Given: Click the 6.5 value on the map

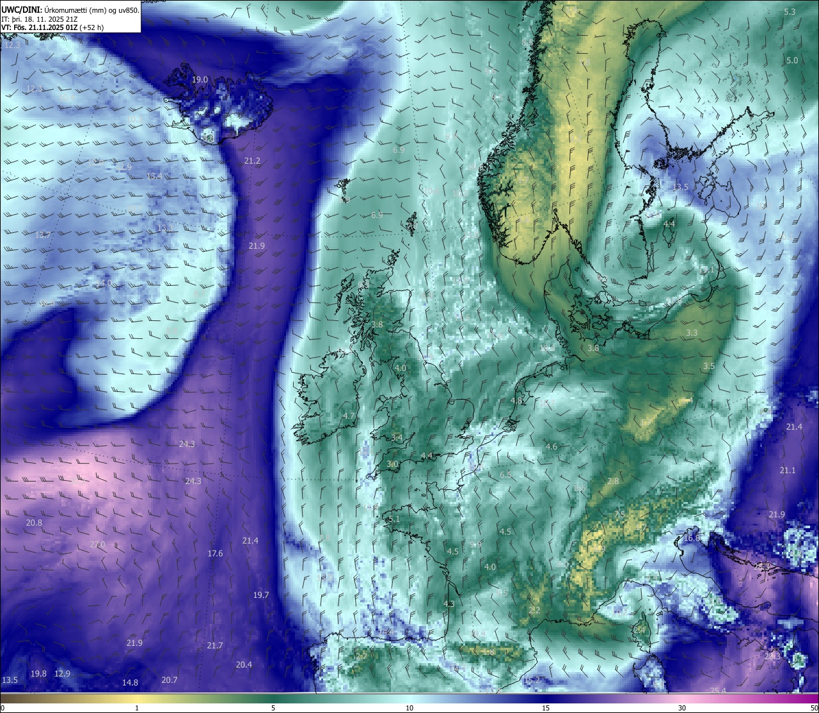Looking at the screenshot, I should tap(505, 474).
